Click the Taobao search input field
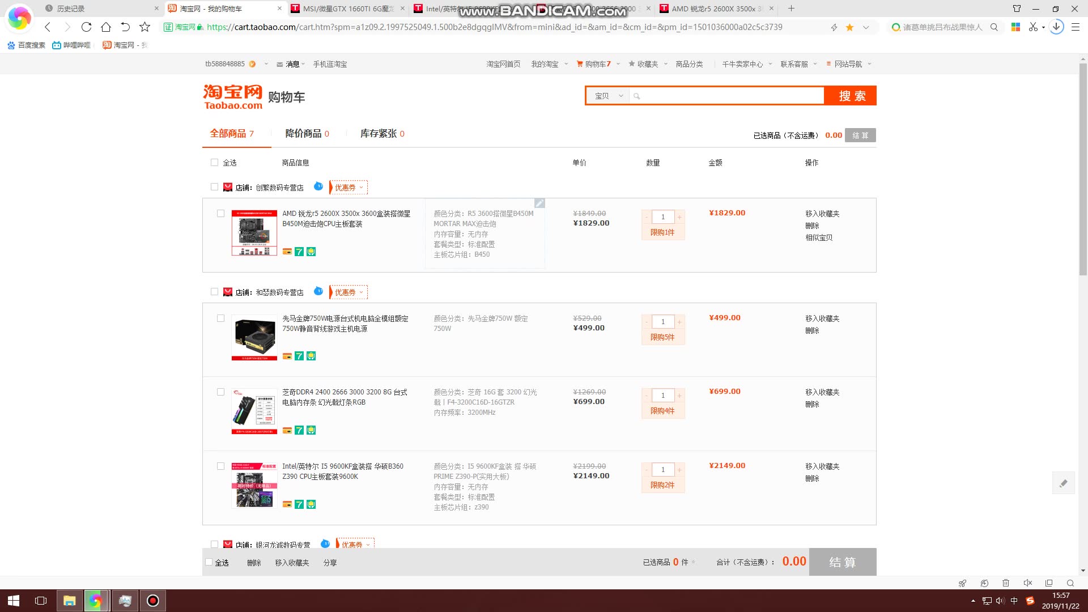The height and width of the screenshot is (612, 1088). [726, 96]
